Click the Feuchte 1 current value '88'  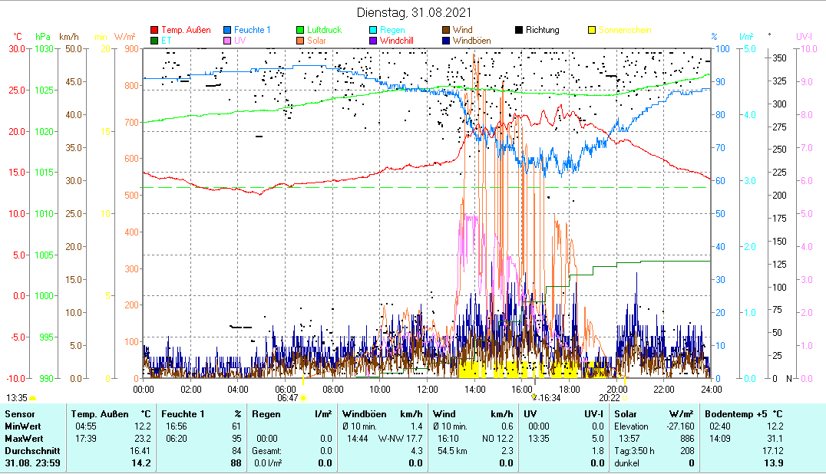(236, 463)
